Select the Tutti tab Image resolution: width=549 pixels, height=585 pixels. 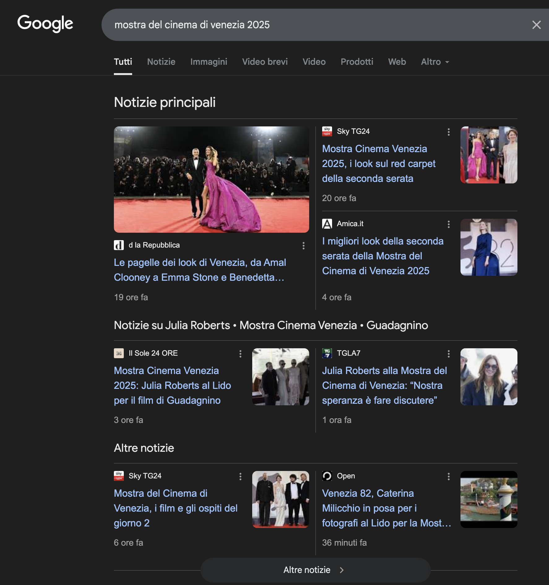coord(123,62)
